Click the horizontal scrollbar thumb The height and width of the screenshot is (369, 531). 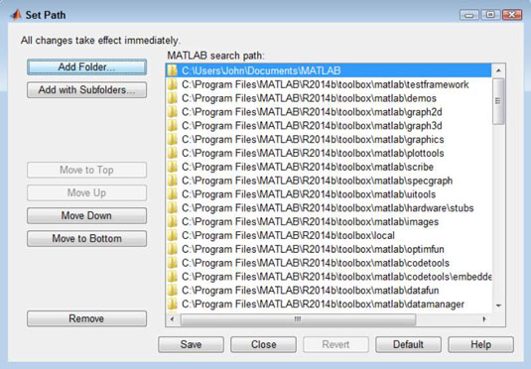click(298, 319)
